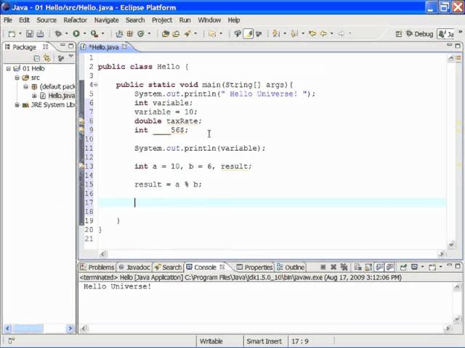Switch to the Outline tab

(291, 268)
